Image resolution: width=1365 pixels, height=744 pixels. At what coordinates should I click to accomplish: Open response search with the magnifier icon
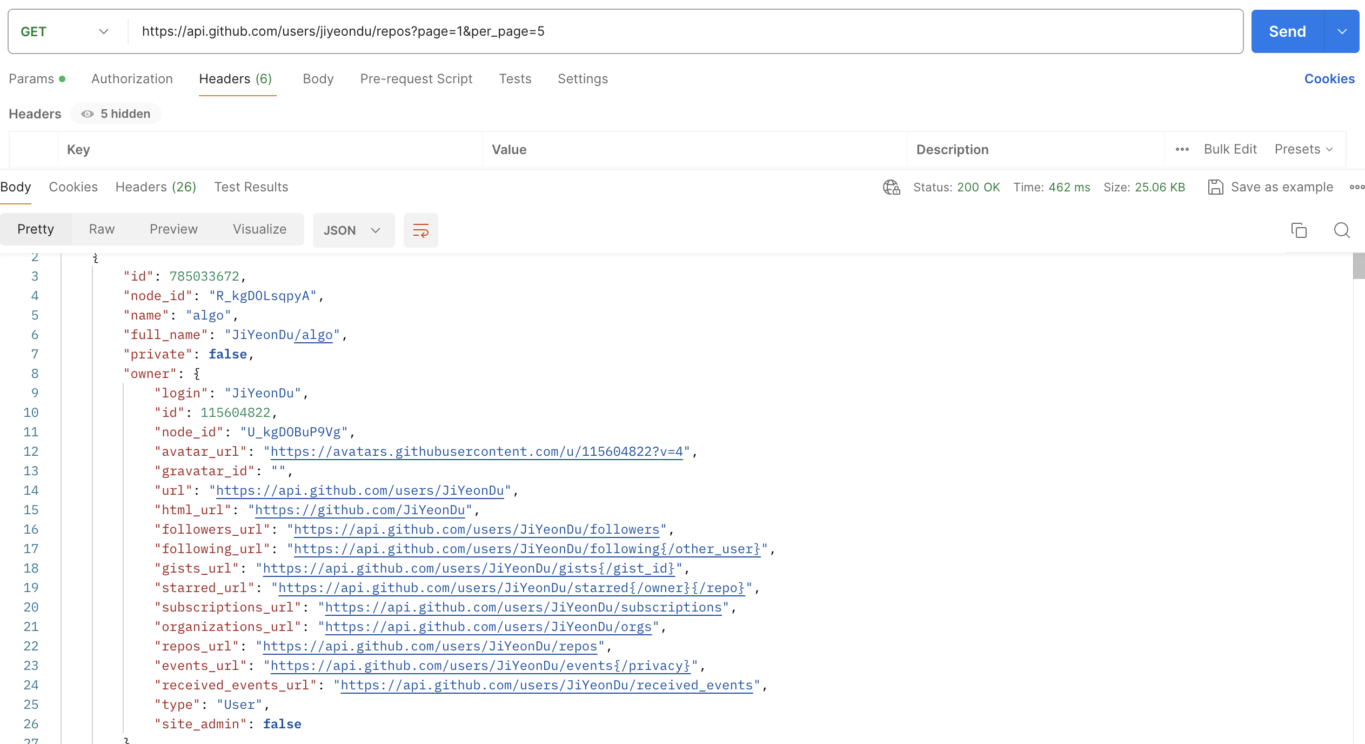click(x=1342, y=230)
